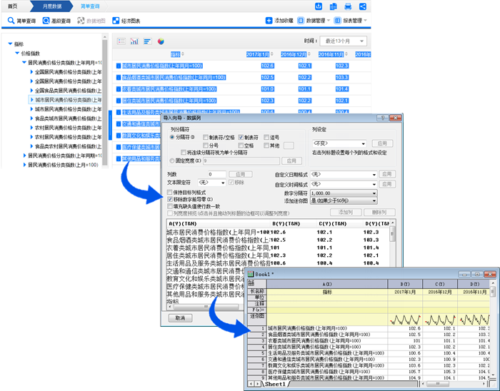Switch to table list view icon
The width and height of the screenshot is (500, 391).
coord(121,41)
